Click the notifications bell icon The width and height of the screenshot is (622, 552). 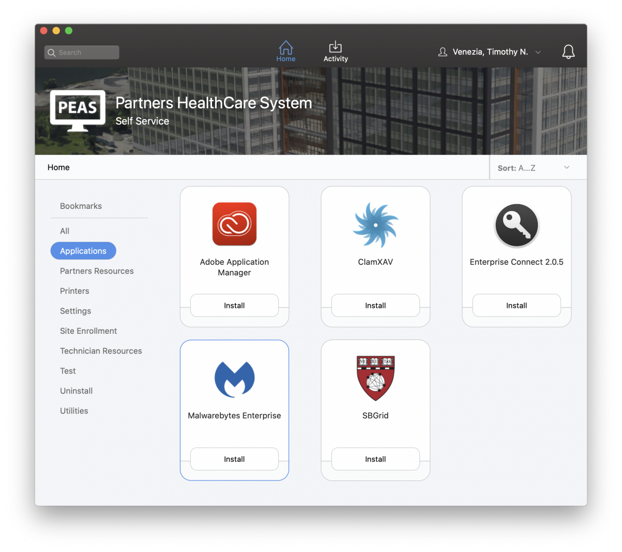pos(568,51)
